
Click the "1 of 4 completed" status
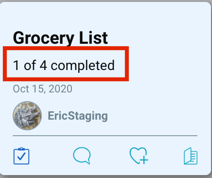64,65
